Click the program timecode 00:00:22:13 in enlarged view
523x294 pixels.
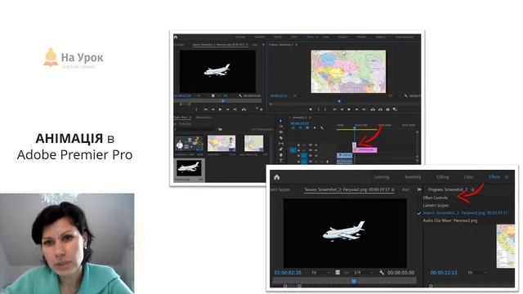443,272
